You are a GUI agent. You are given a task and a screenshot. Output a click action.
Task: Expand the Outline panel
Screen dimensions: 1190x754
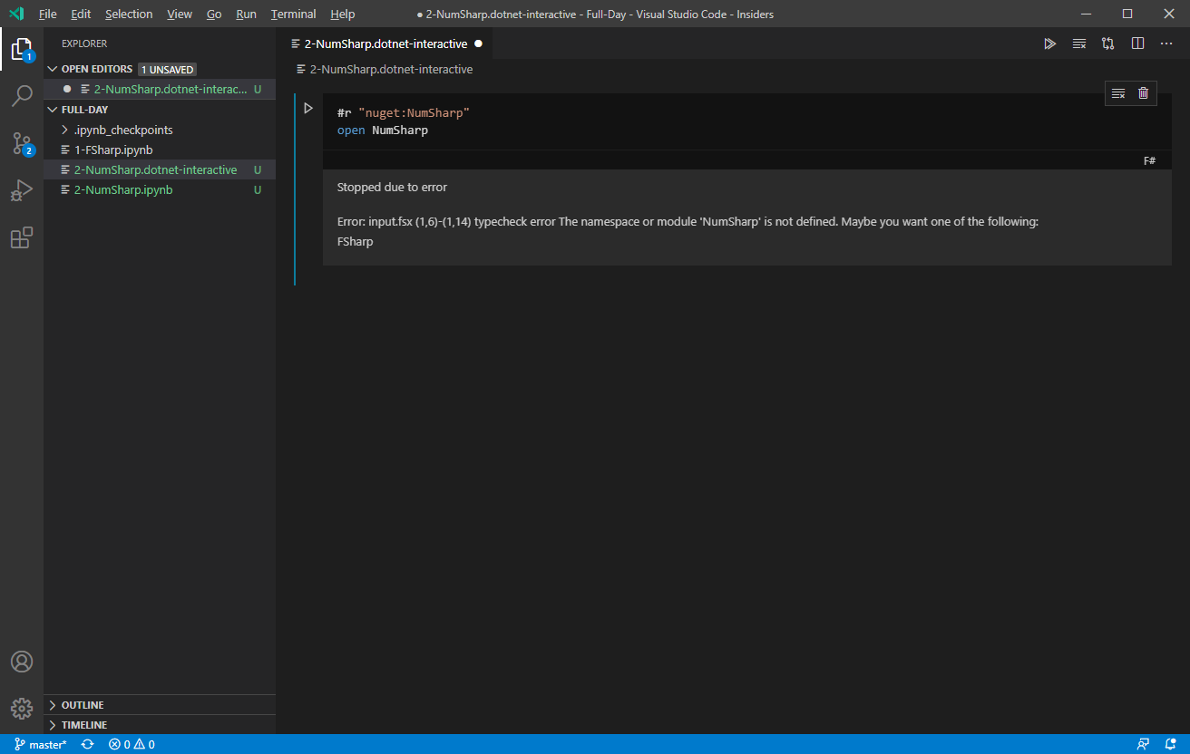coord(160,705)
